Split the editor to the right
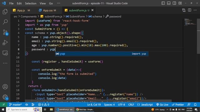This screenshot has height=112, width=200. (x=190, y=10)
